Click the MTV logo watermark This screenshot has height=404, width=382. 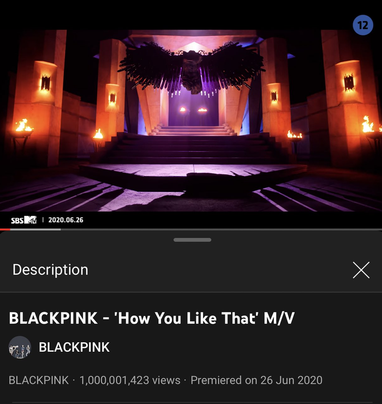pos(31,220)
